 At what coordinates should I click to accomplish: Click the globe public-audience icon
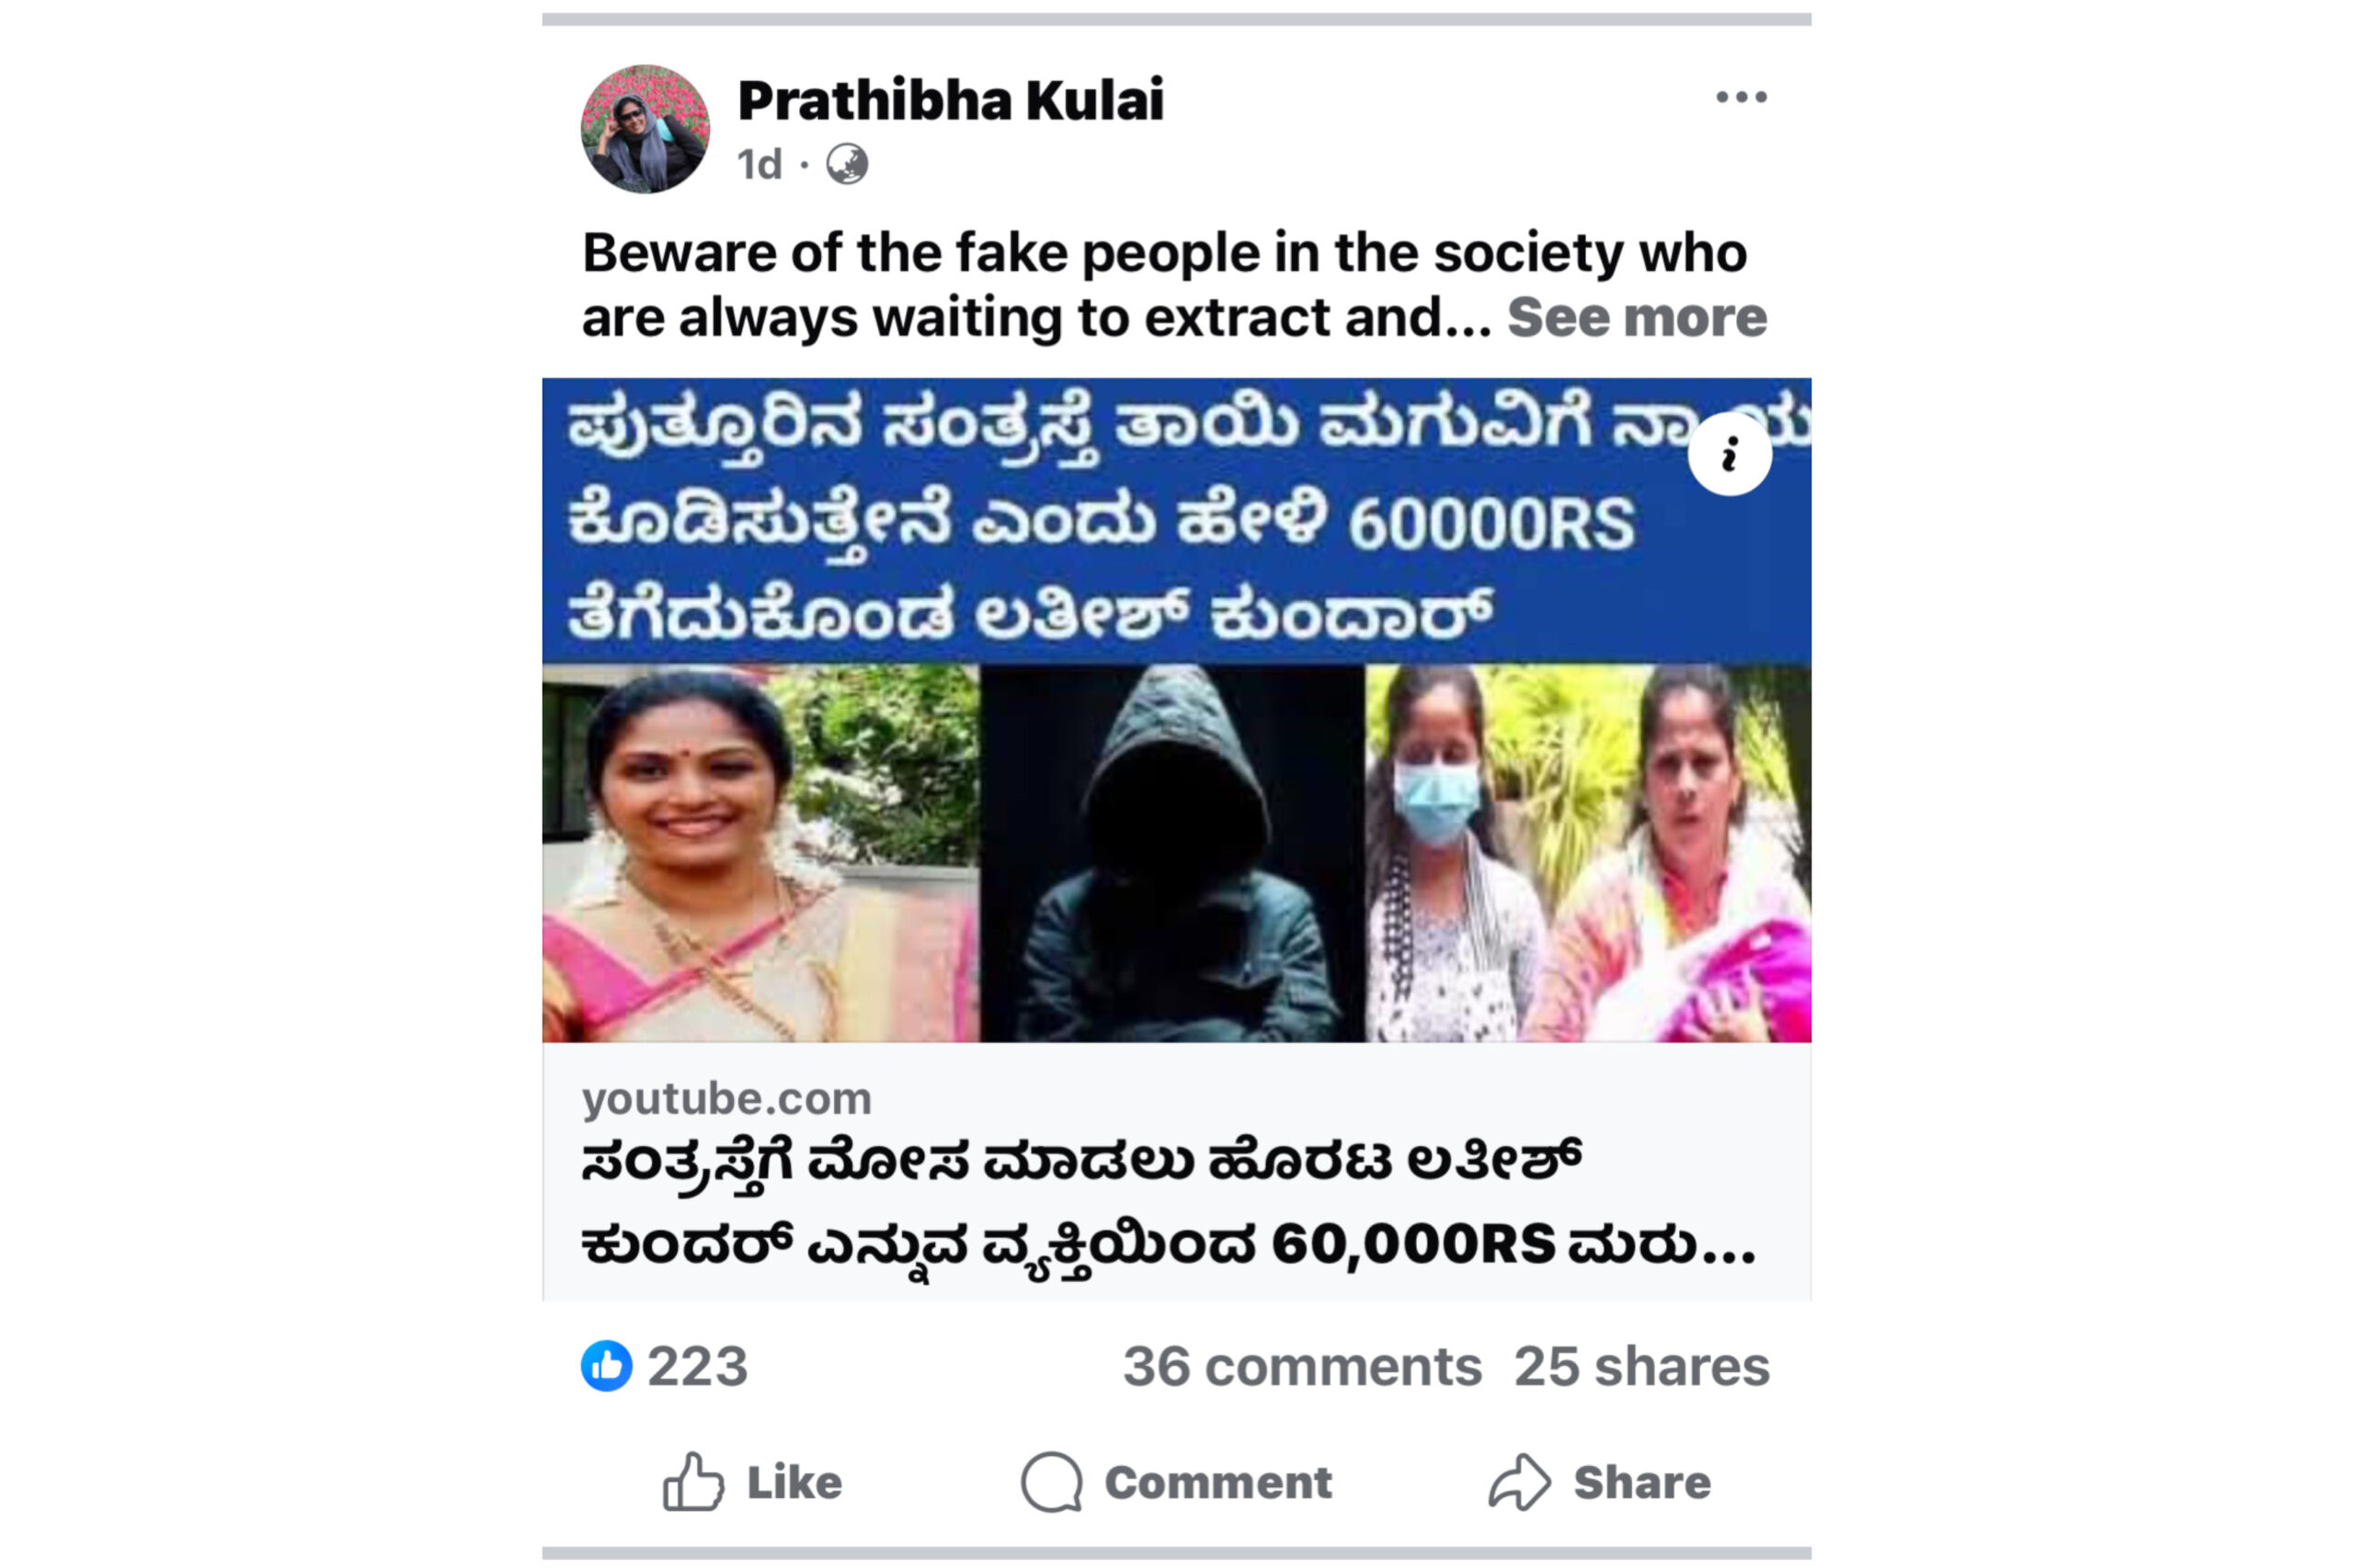point(846,164)
